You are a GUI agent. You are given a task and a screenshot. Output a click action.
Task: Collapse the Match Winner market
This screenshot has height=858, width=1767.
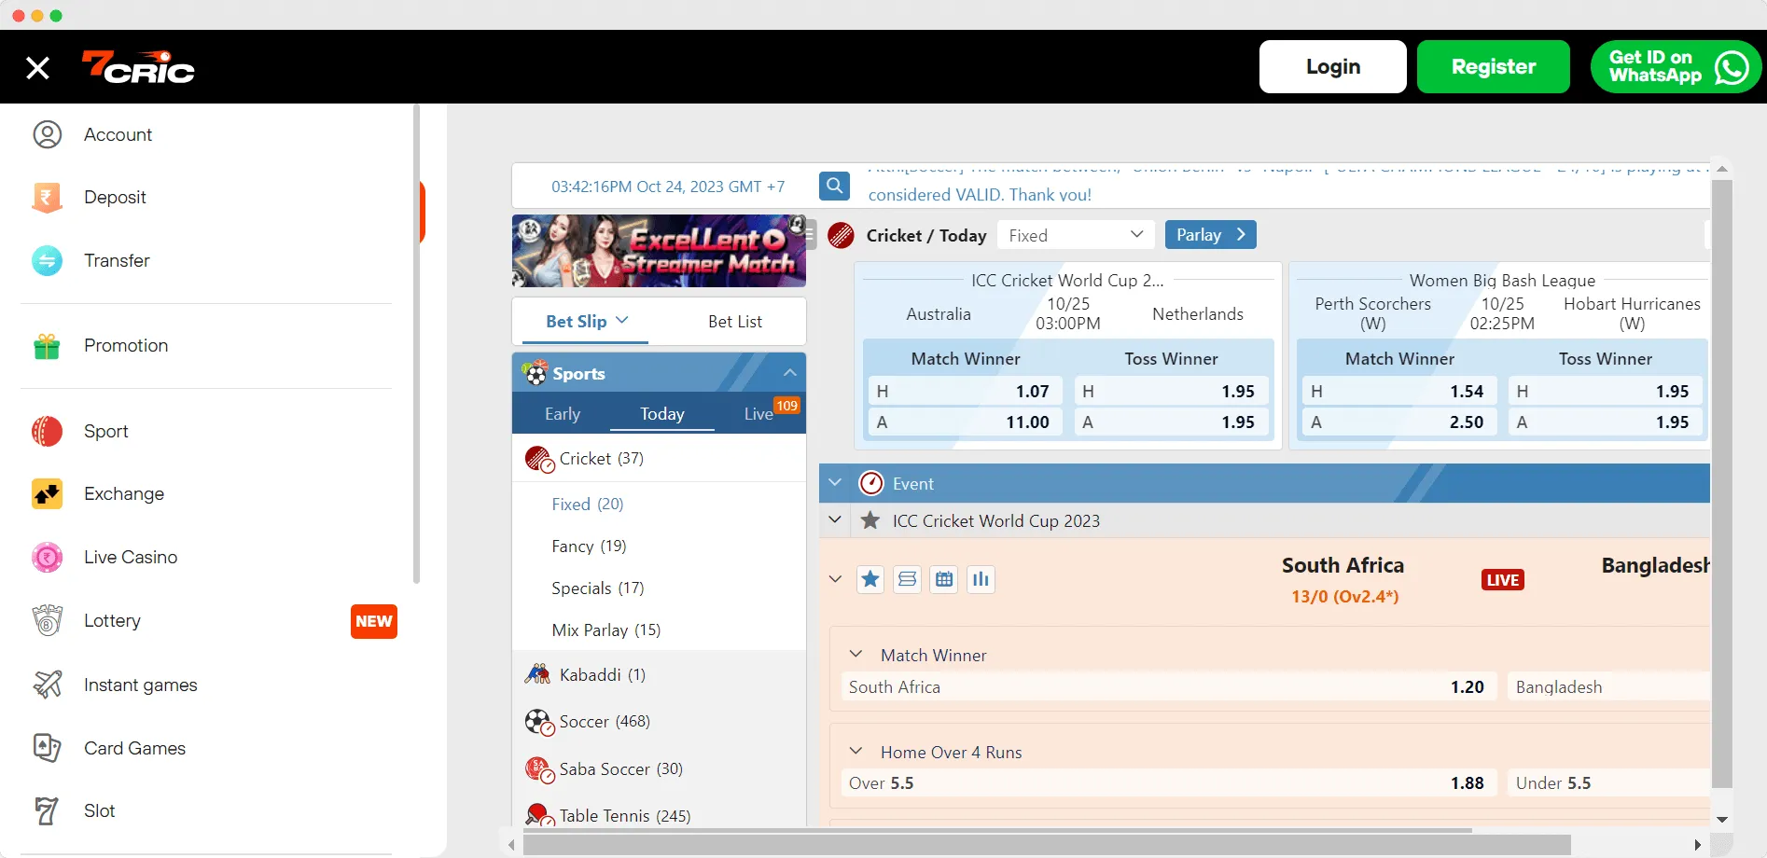[856, 654]
